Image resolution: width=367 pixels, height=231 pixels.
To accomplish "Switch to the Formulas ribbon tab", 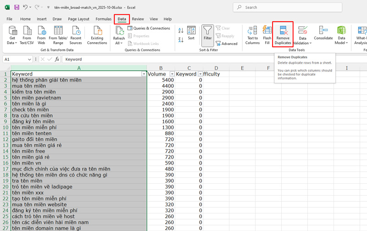I will (103, 19).
